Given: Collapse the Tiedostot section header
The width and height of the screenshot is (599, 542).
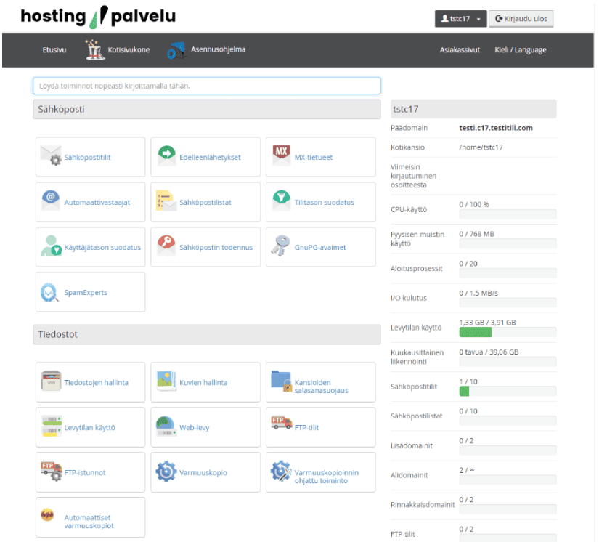Looking at the screenshot, I should point(207,334).
